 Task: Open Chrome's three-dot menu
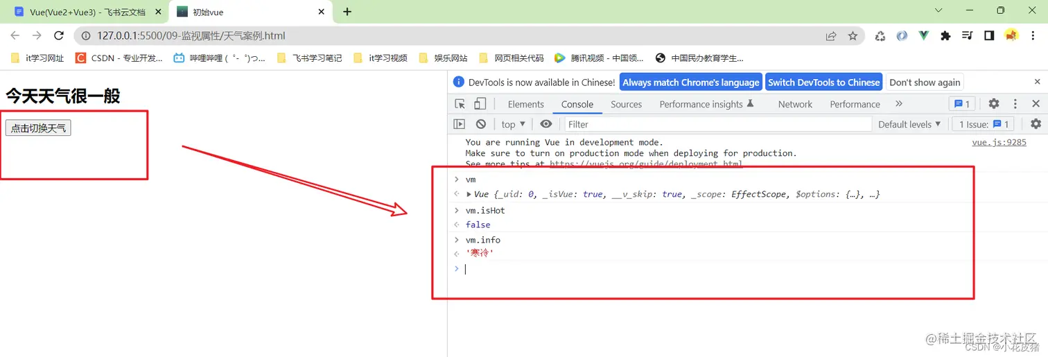point(1033,36)
